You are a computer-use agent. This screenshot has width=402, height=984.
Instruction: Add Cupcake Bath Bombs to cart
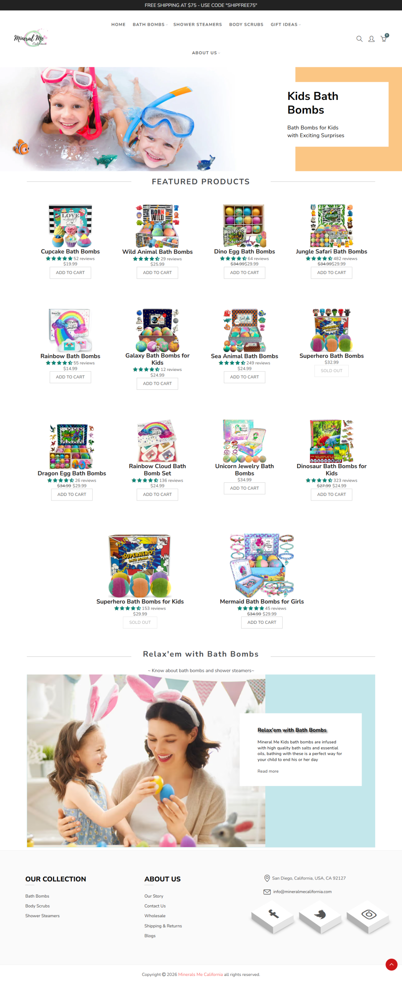pyautogui.click(x=70, y=273)
